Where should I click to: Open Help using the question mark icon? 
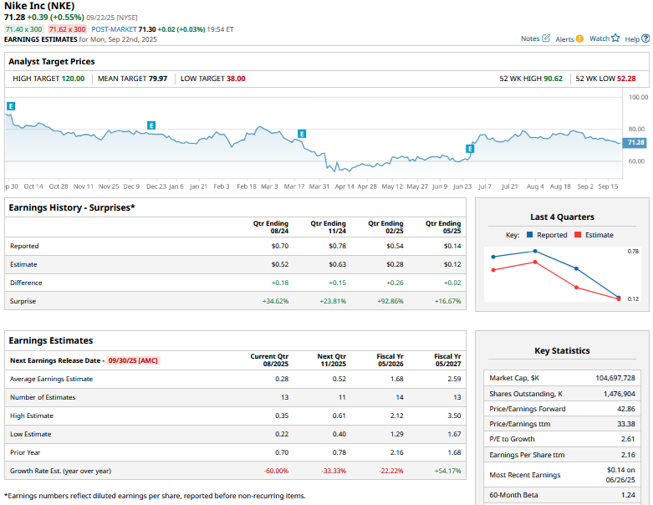click(644, 38)
